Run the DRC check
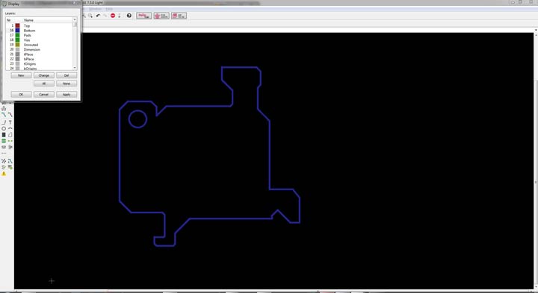The height and width of the screenshot is (293, 538). [10, 167]
